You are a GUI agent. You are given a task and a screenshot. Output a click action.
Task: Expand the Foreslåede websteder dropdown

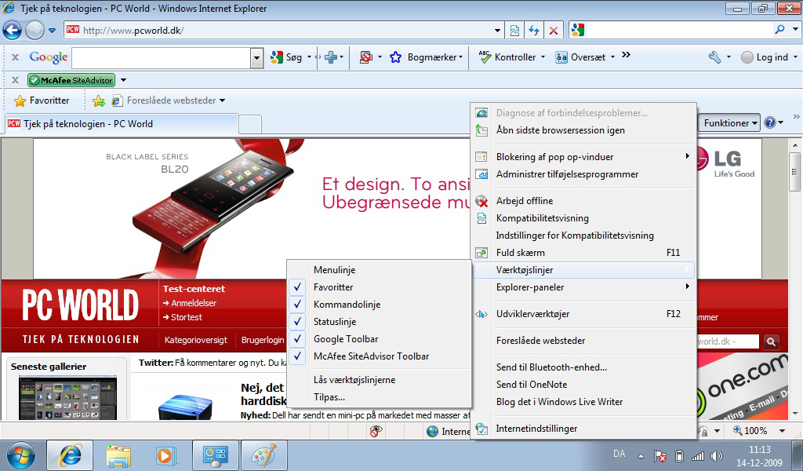point(223,100)
